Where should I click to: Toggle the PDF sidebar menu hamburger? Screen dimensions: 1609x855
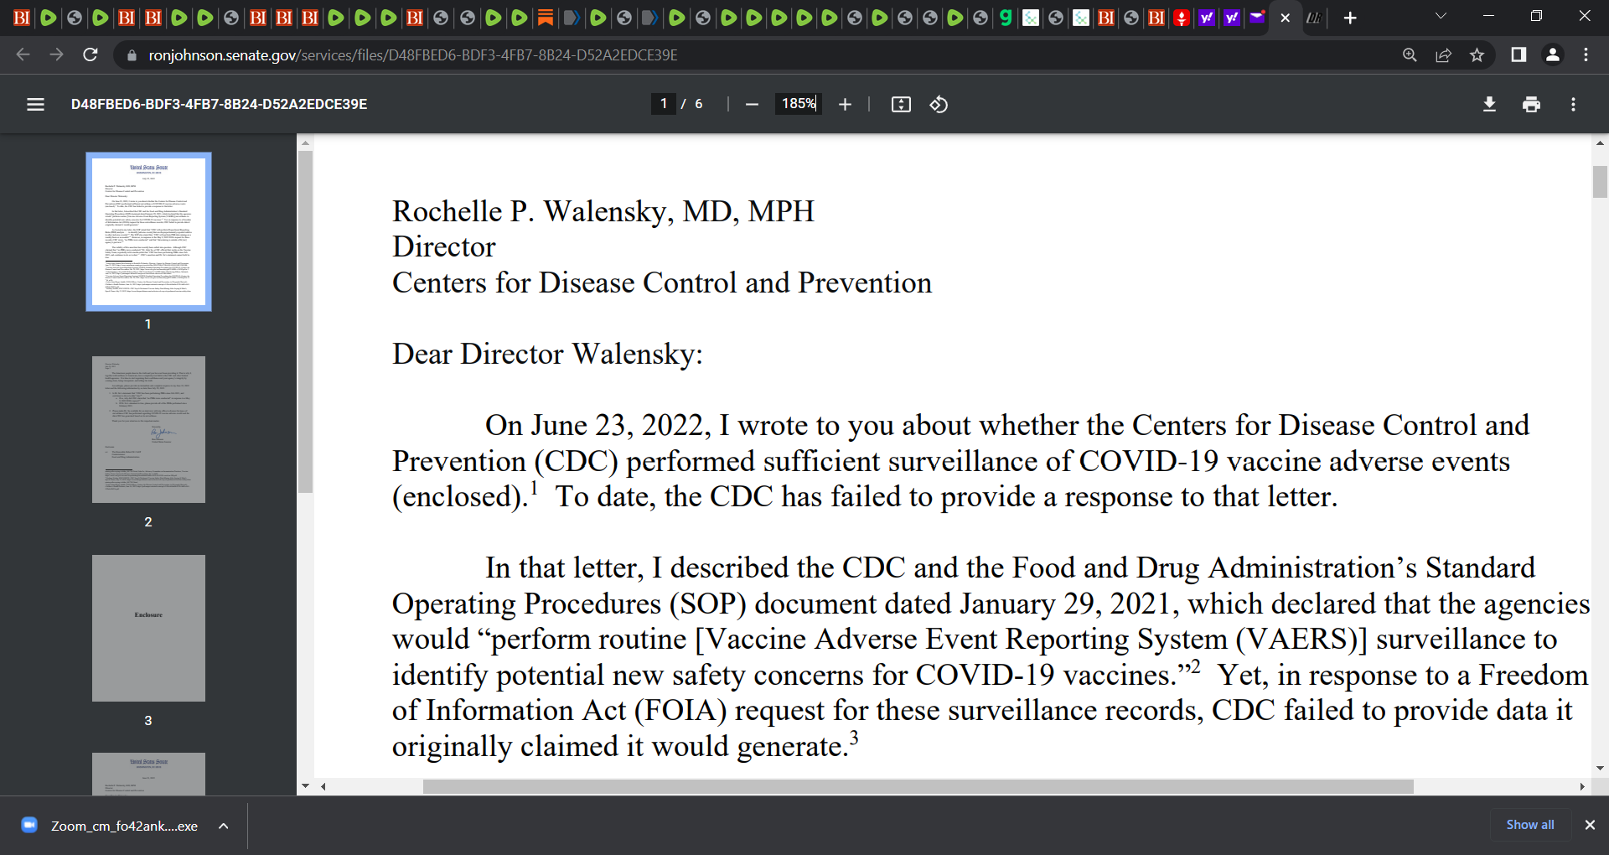[x=35, y=104]
